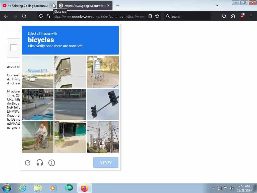Open the Firefox hamburger application menu
257x193 pixels.
(251, 16)
